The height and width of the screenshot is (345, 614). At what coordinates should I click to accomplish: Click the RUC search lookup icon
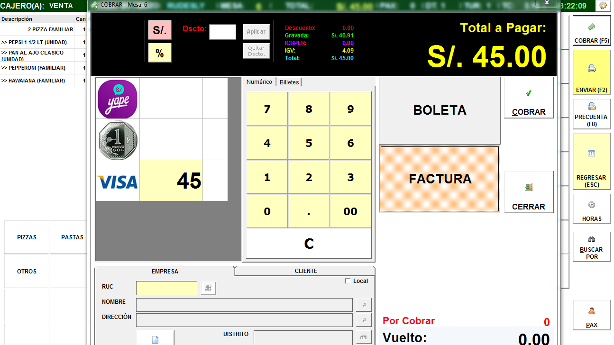tap(208, 288)
